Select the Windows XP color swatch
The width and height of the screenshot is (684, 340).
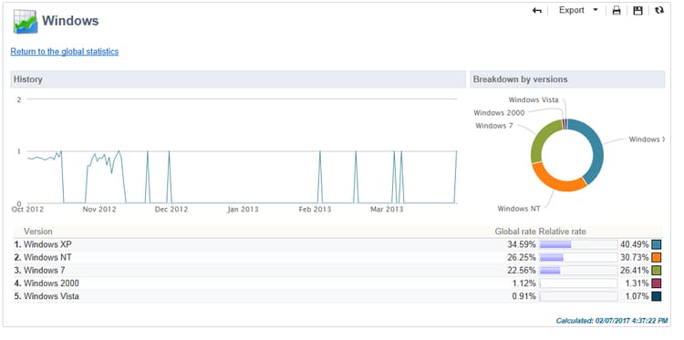click(x=656, y=244)
